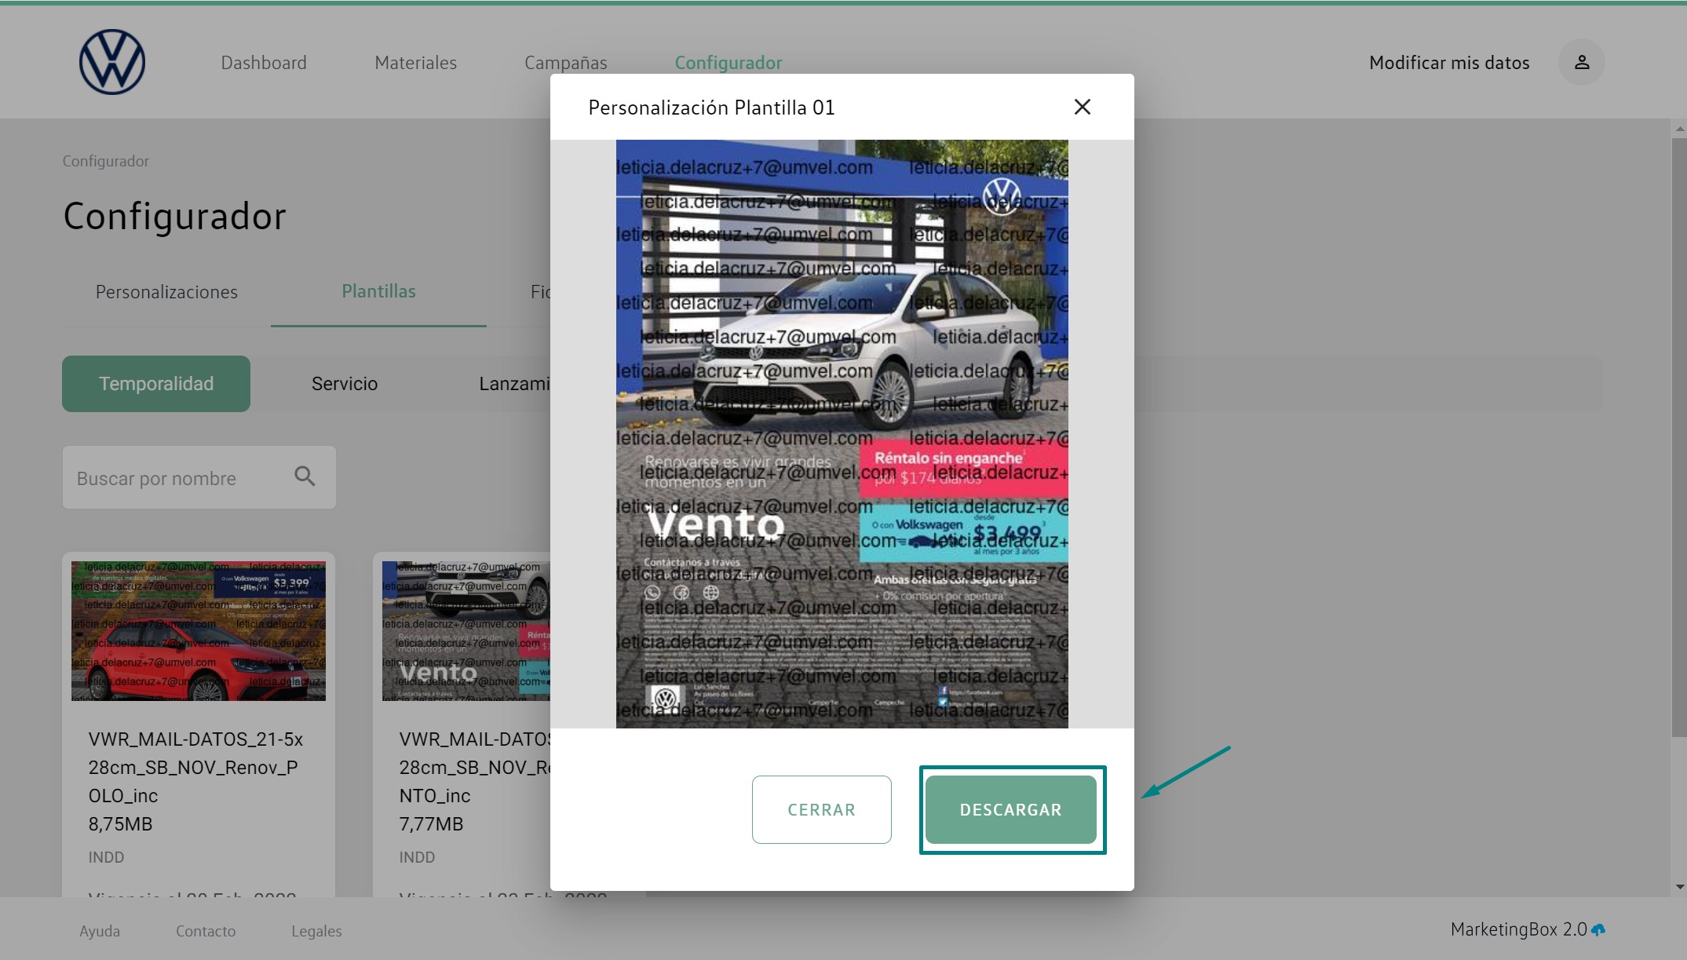Go to Materiales in navigation

[415, 63]
